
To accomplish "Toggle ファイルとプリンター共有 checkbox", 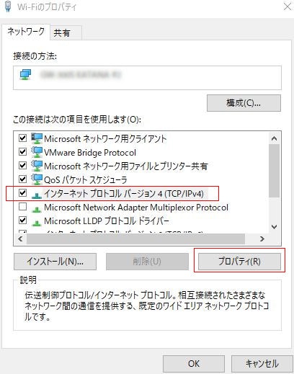I will pyautogui.click(x=22, y=166).
